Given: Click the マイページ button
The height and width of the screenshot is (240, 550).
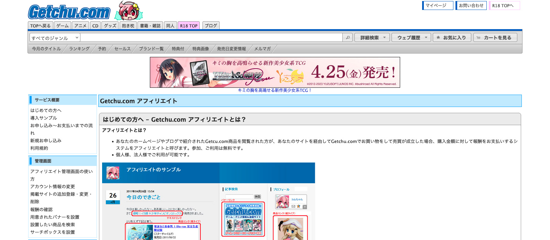Looking at the screenshot, I should coord(438,5).
